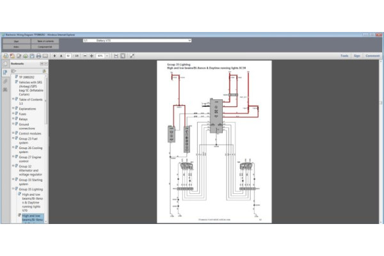Click the Print icon in the toolbar
The image size is (384, 256).
38,56
